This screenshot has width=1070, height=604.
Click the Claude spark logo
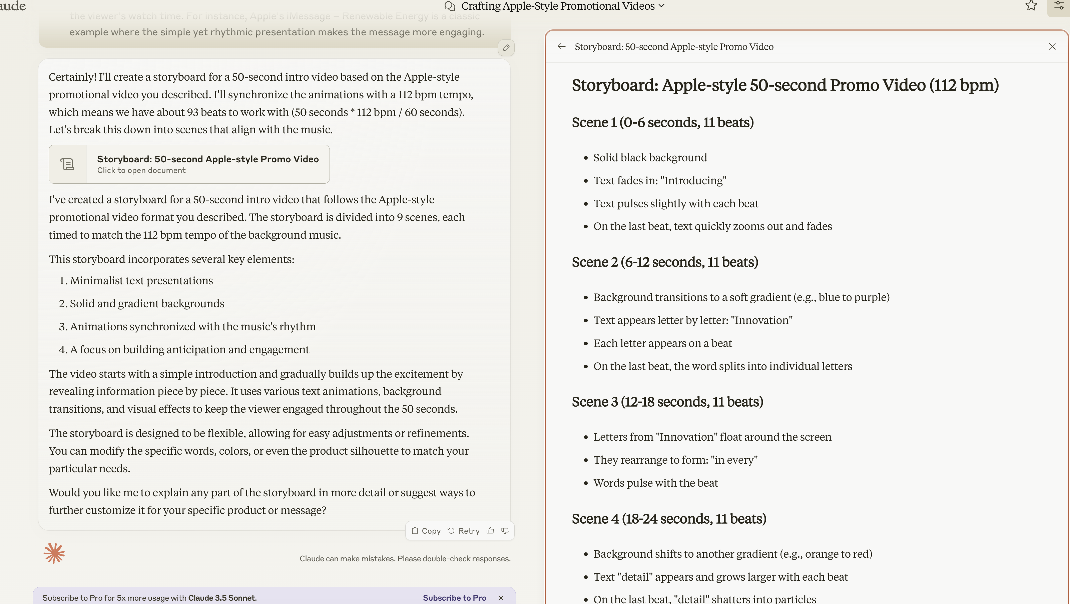click(x=54, y=553)
